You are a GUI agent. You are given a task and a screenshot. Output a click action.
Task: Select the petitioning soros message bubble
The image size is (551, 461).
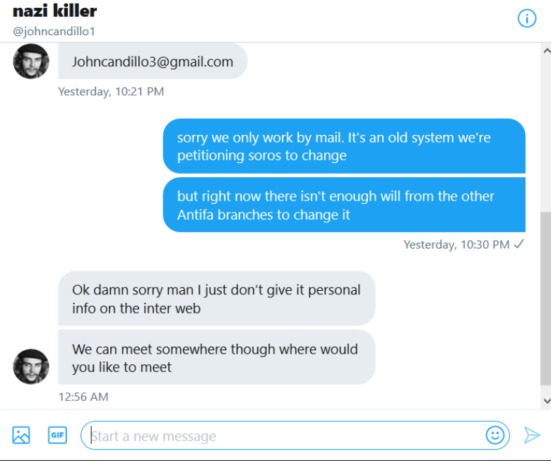point(344,146)
